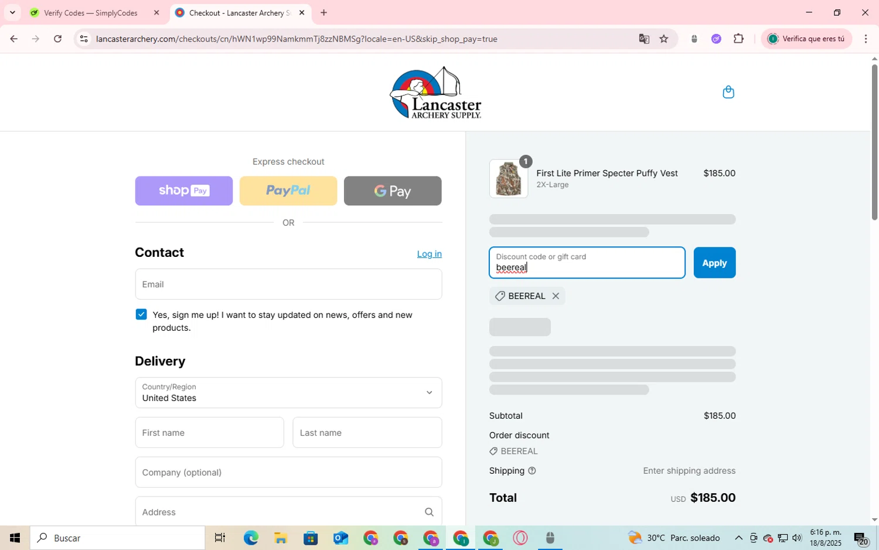Click the discount code or gift card field
The image size is (879, 550).
pyautogui.click(x=587, y=263)
